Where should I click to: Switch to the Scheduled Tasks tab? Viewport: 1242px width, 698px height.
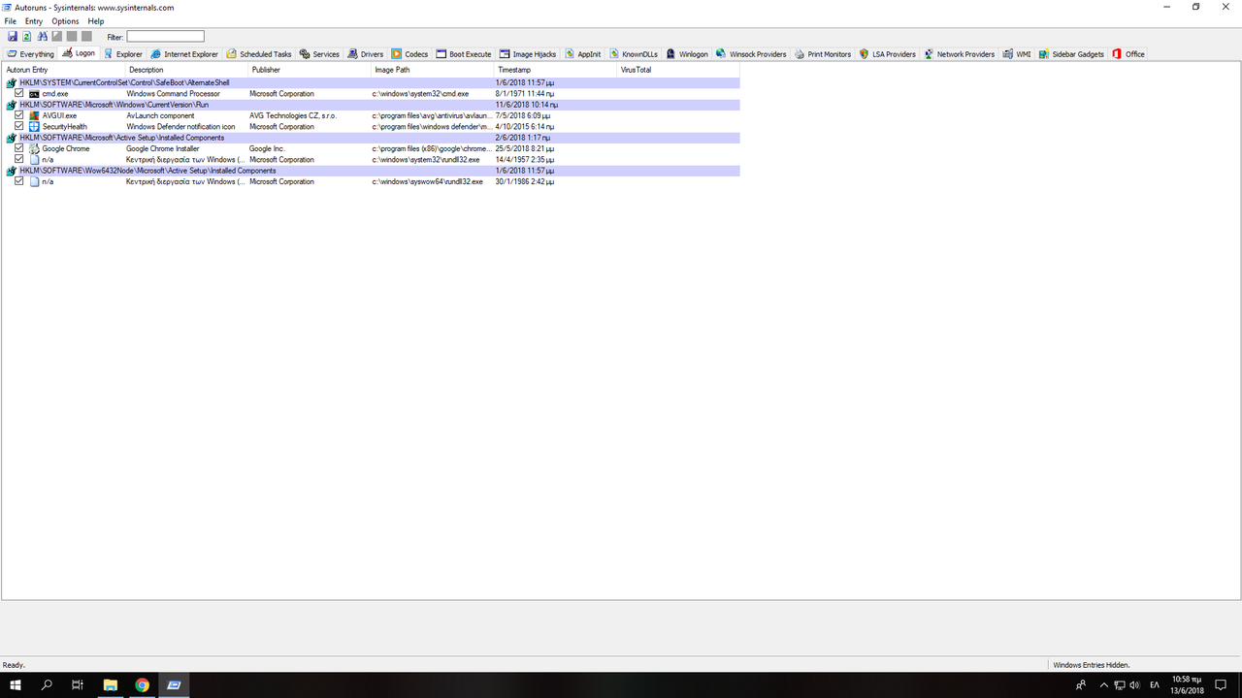(259, 54)
